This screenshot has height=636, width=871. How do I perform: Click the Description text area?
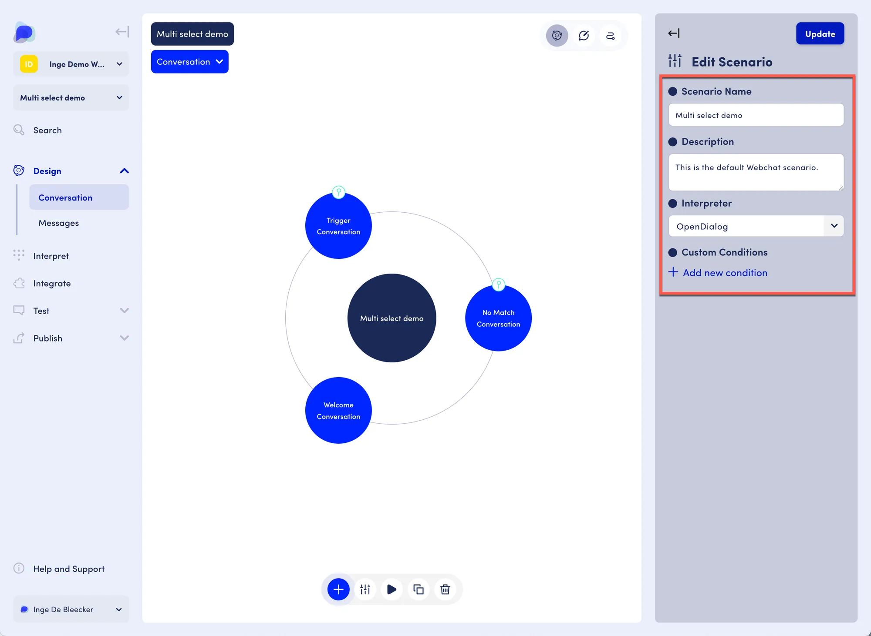(x=756, y=172)
